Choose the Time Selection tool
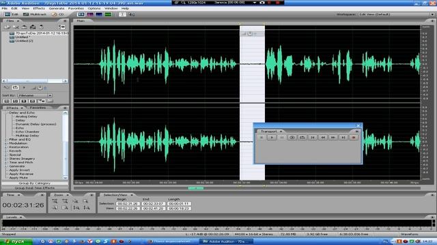 (122, 14)
